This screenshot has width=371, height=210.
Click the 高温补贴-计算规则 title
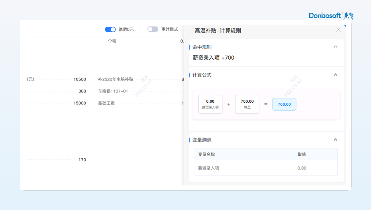(x=218, y=31)
